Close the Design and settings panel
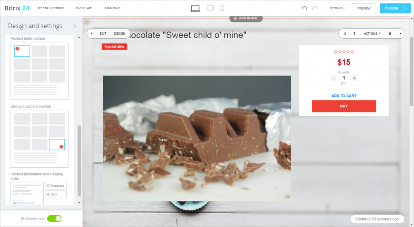 tap(75, 26)
